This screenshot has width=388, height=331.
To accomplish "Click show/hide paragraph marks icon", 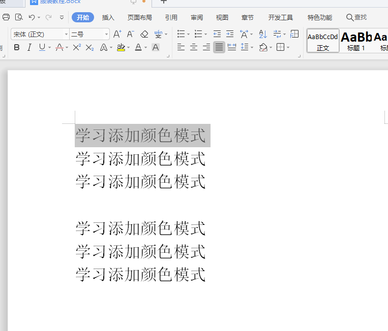I will (x=277, y=34).
